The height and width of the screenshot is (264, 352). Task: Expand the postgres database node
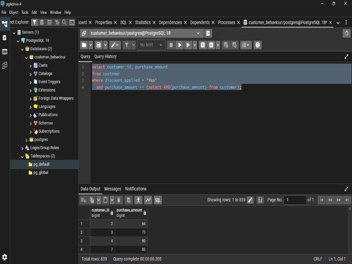coord(26,140)
